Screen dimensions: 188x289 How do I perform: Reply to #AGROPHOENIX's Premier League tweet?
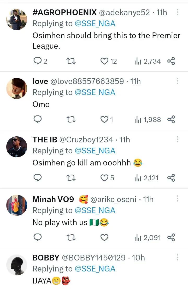38,61
